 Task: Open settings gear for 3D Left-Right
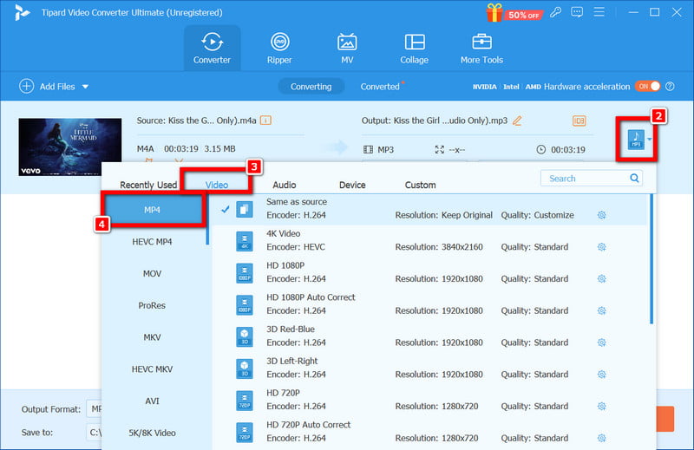601,375
